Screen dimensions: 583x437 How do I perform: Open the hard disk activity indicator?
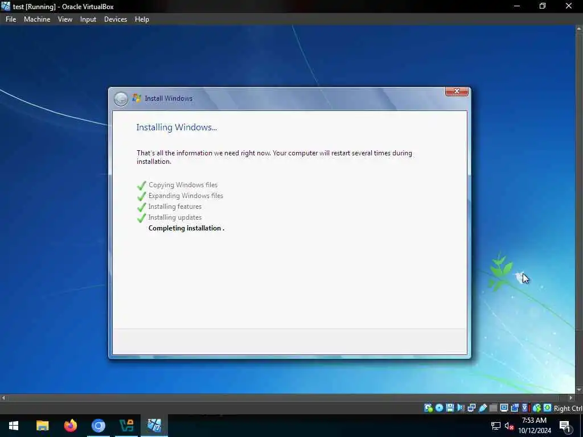click(x=428, y=408)
